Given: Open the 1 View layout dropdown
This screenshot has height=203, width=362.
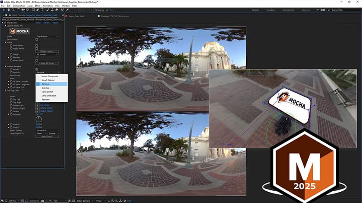Looking at the screenshot, I should [100, 201].
